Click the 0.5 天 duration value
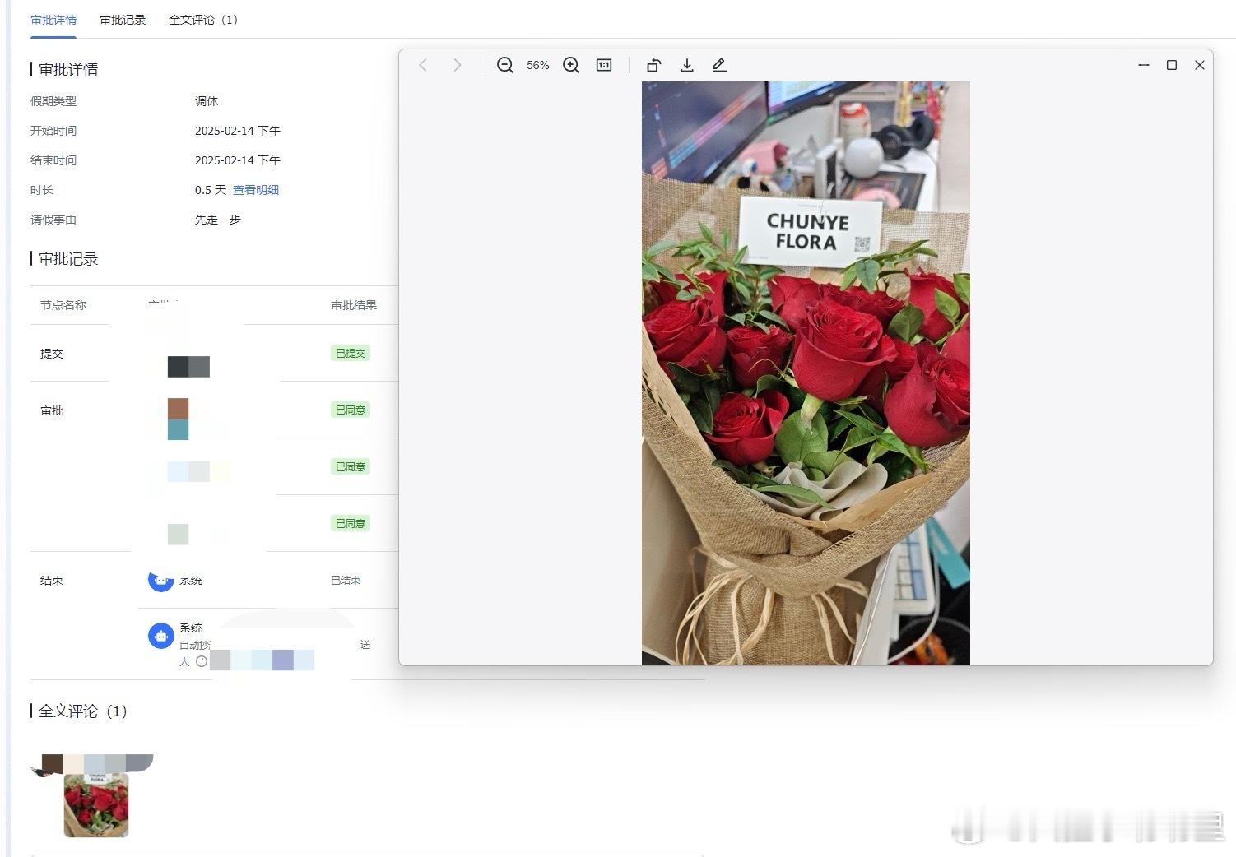 click(x=211, y=190)
